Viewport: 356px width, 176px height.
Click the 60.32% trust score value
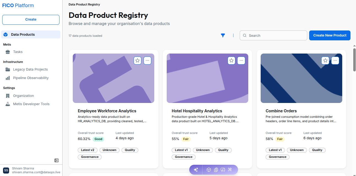[84, 139]
